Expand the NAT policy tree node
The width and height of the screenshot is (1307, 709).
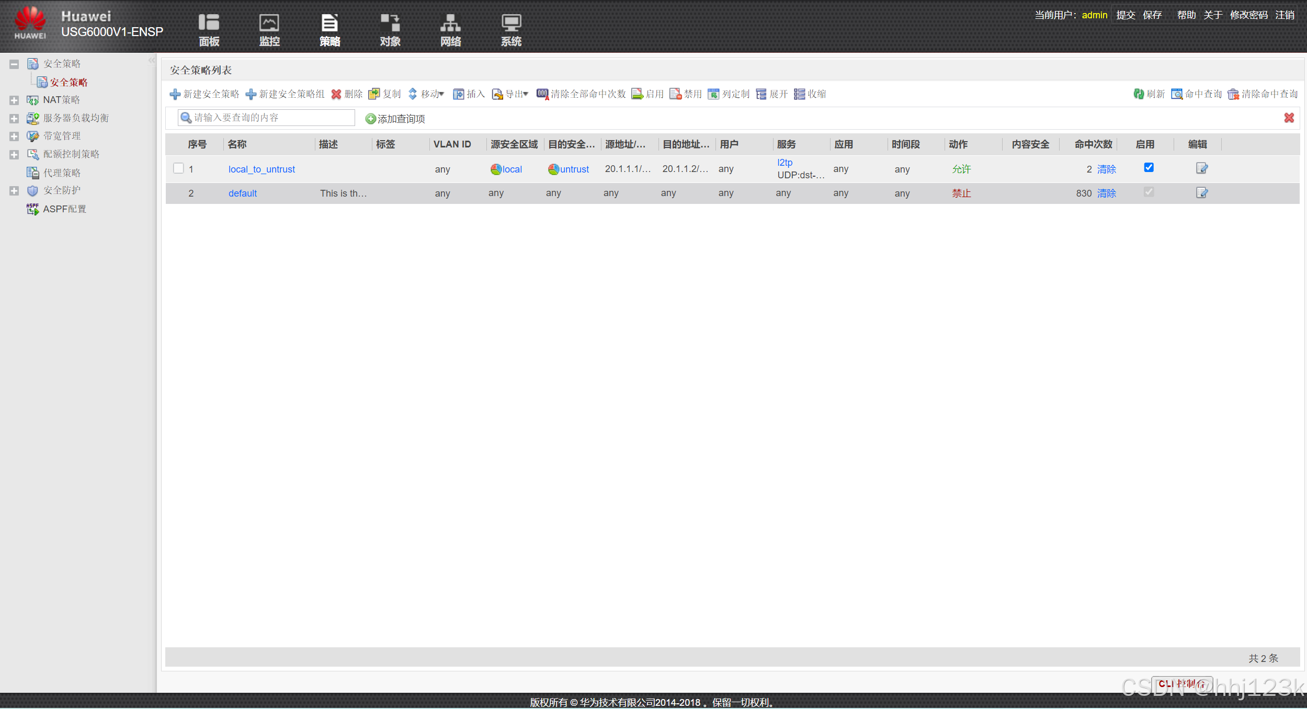[x=14, y=100]
